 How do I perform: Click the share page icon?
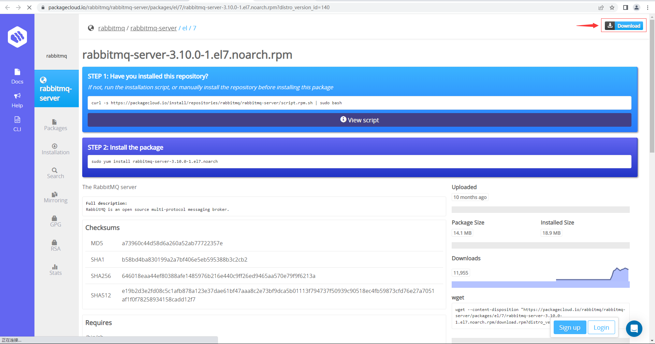pyautogui.click(x=601, y=7)
